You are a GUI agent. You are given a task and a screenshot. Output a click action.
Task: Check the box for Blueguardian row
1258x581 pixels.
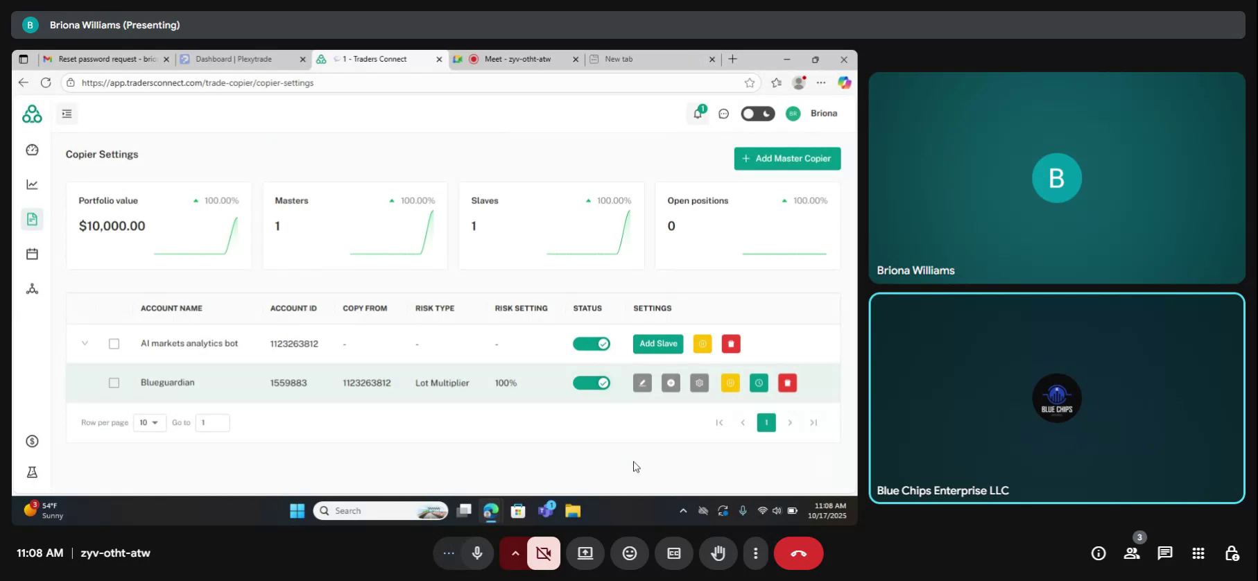pyautogui.click(x=114, y=383)
